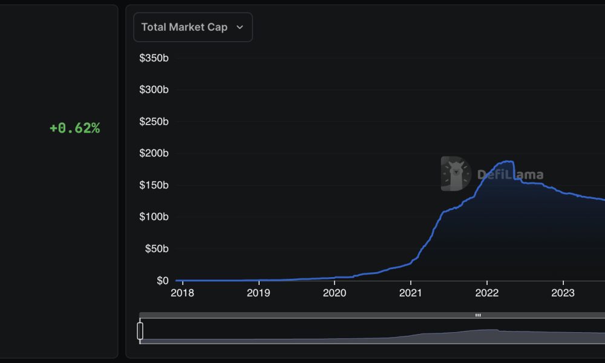
Task: Open the Total Market Cap dropdown
Action: pos(192,27)
